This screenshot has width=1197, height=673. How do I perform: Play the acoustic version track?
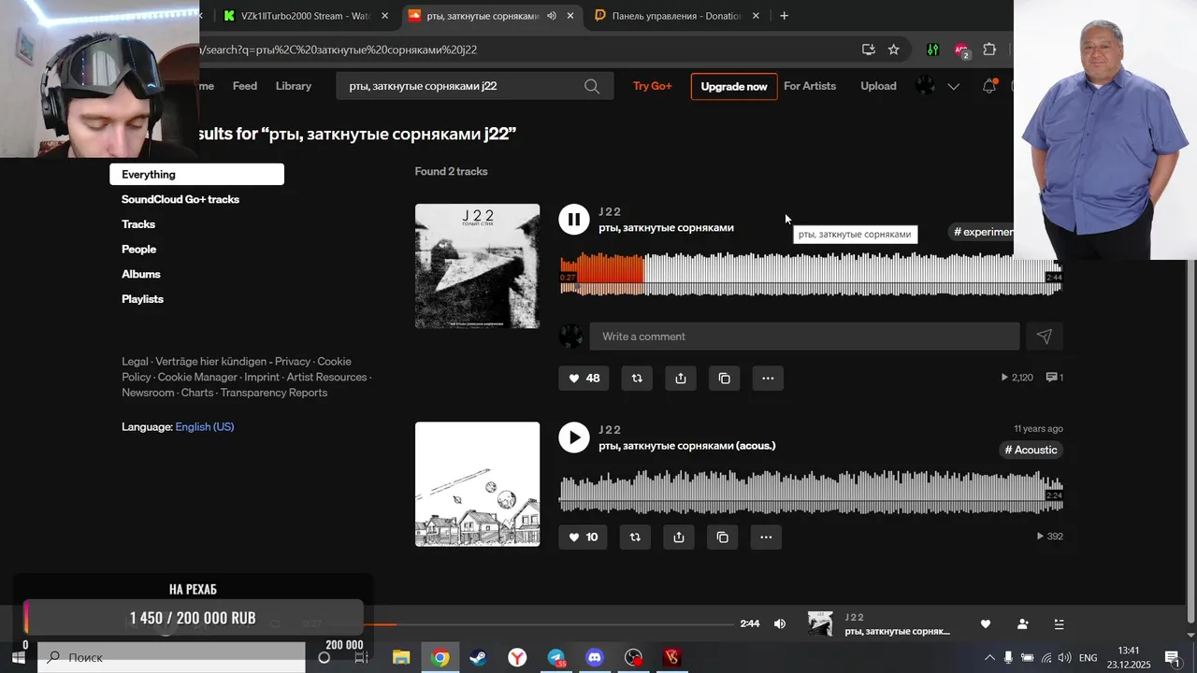point(574,437)
